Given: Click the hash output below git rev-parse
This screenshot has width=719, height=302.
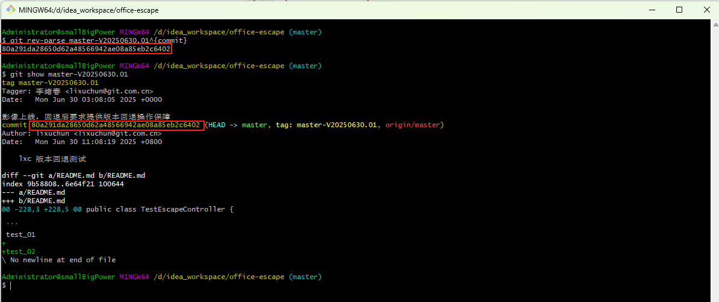Looking at the screenshot, I should tap(86, 49).
